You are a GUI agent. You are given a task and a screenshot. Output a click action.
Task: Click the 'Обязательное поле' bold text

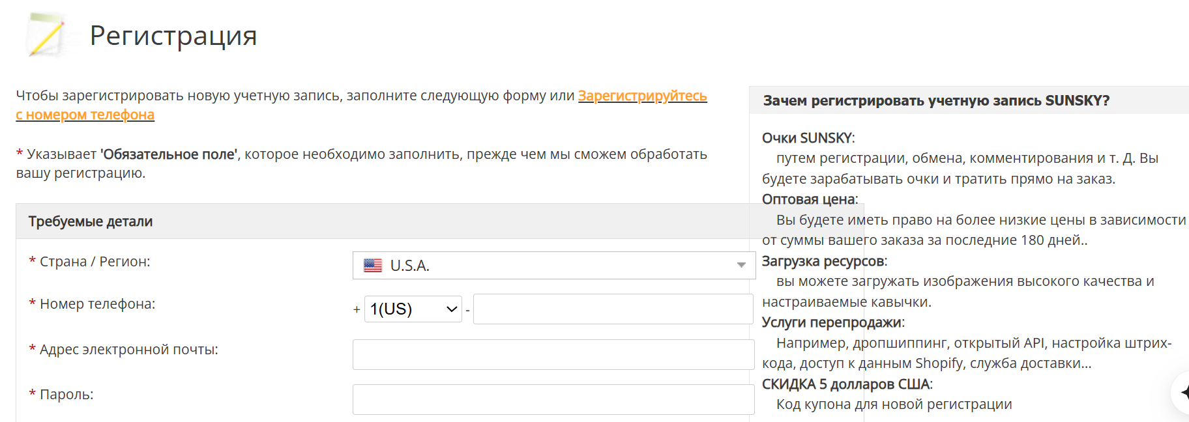[170, 154]
